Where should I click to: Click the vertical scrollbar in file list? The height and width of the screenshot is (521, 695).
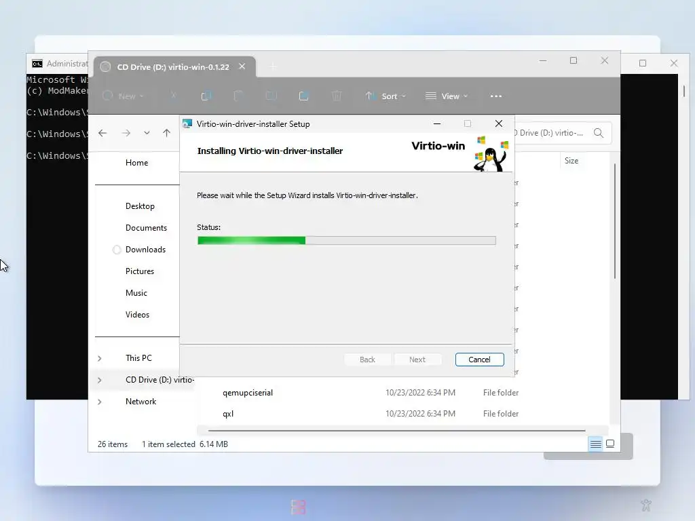[614, 221]
